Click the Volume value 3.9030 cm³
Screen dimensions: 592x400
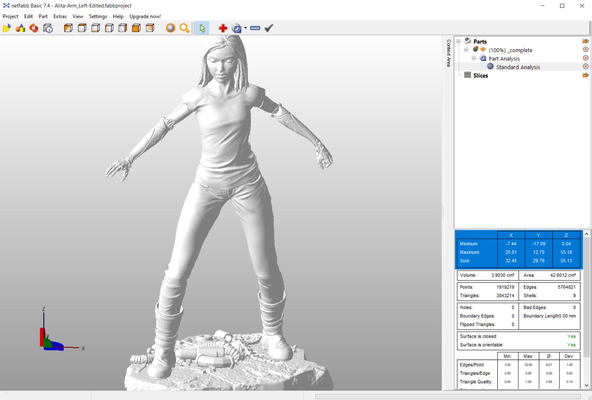click(x=503, y=275)
